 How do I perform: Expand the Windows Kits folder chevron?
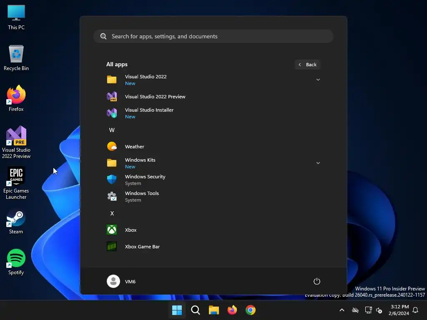point(318,163)
